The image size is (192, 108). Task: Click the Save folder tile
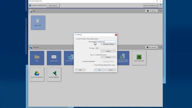[x=37, y=58]
